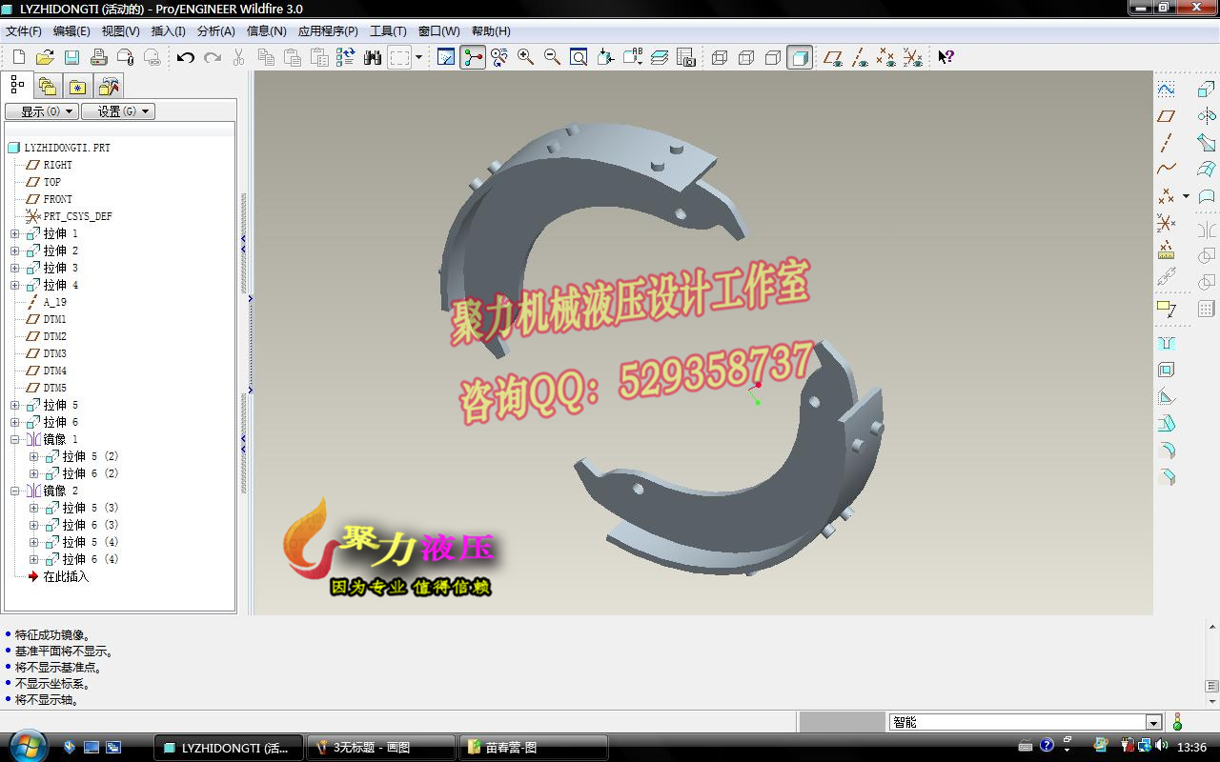Click the Refit model view icon
The height and width of the screenshot is (762, 1220).
click(x=579, y=57)
